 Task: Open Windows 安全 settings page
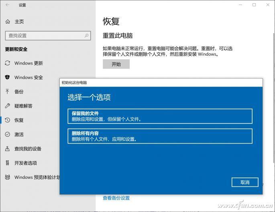(29, 77)
